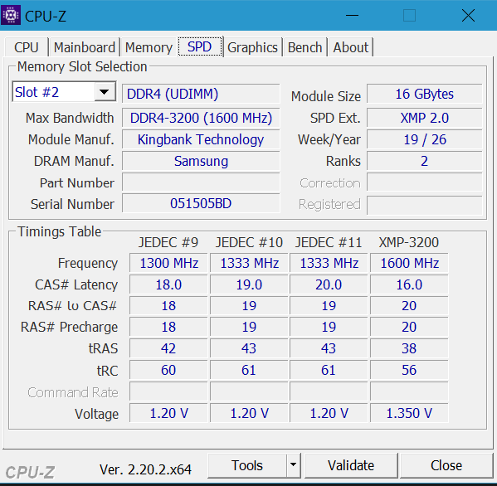
Task: Open the Memory tab
Action: coord(149,47)
